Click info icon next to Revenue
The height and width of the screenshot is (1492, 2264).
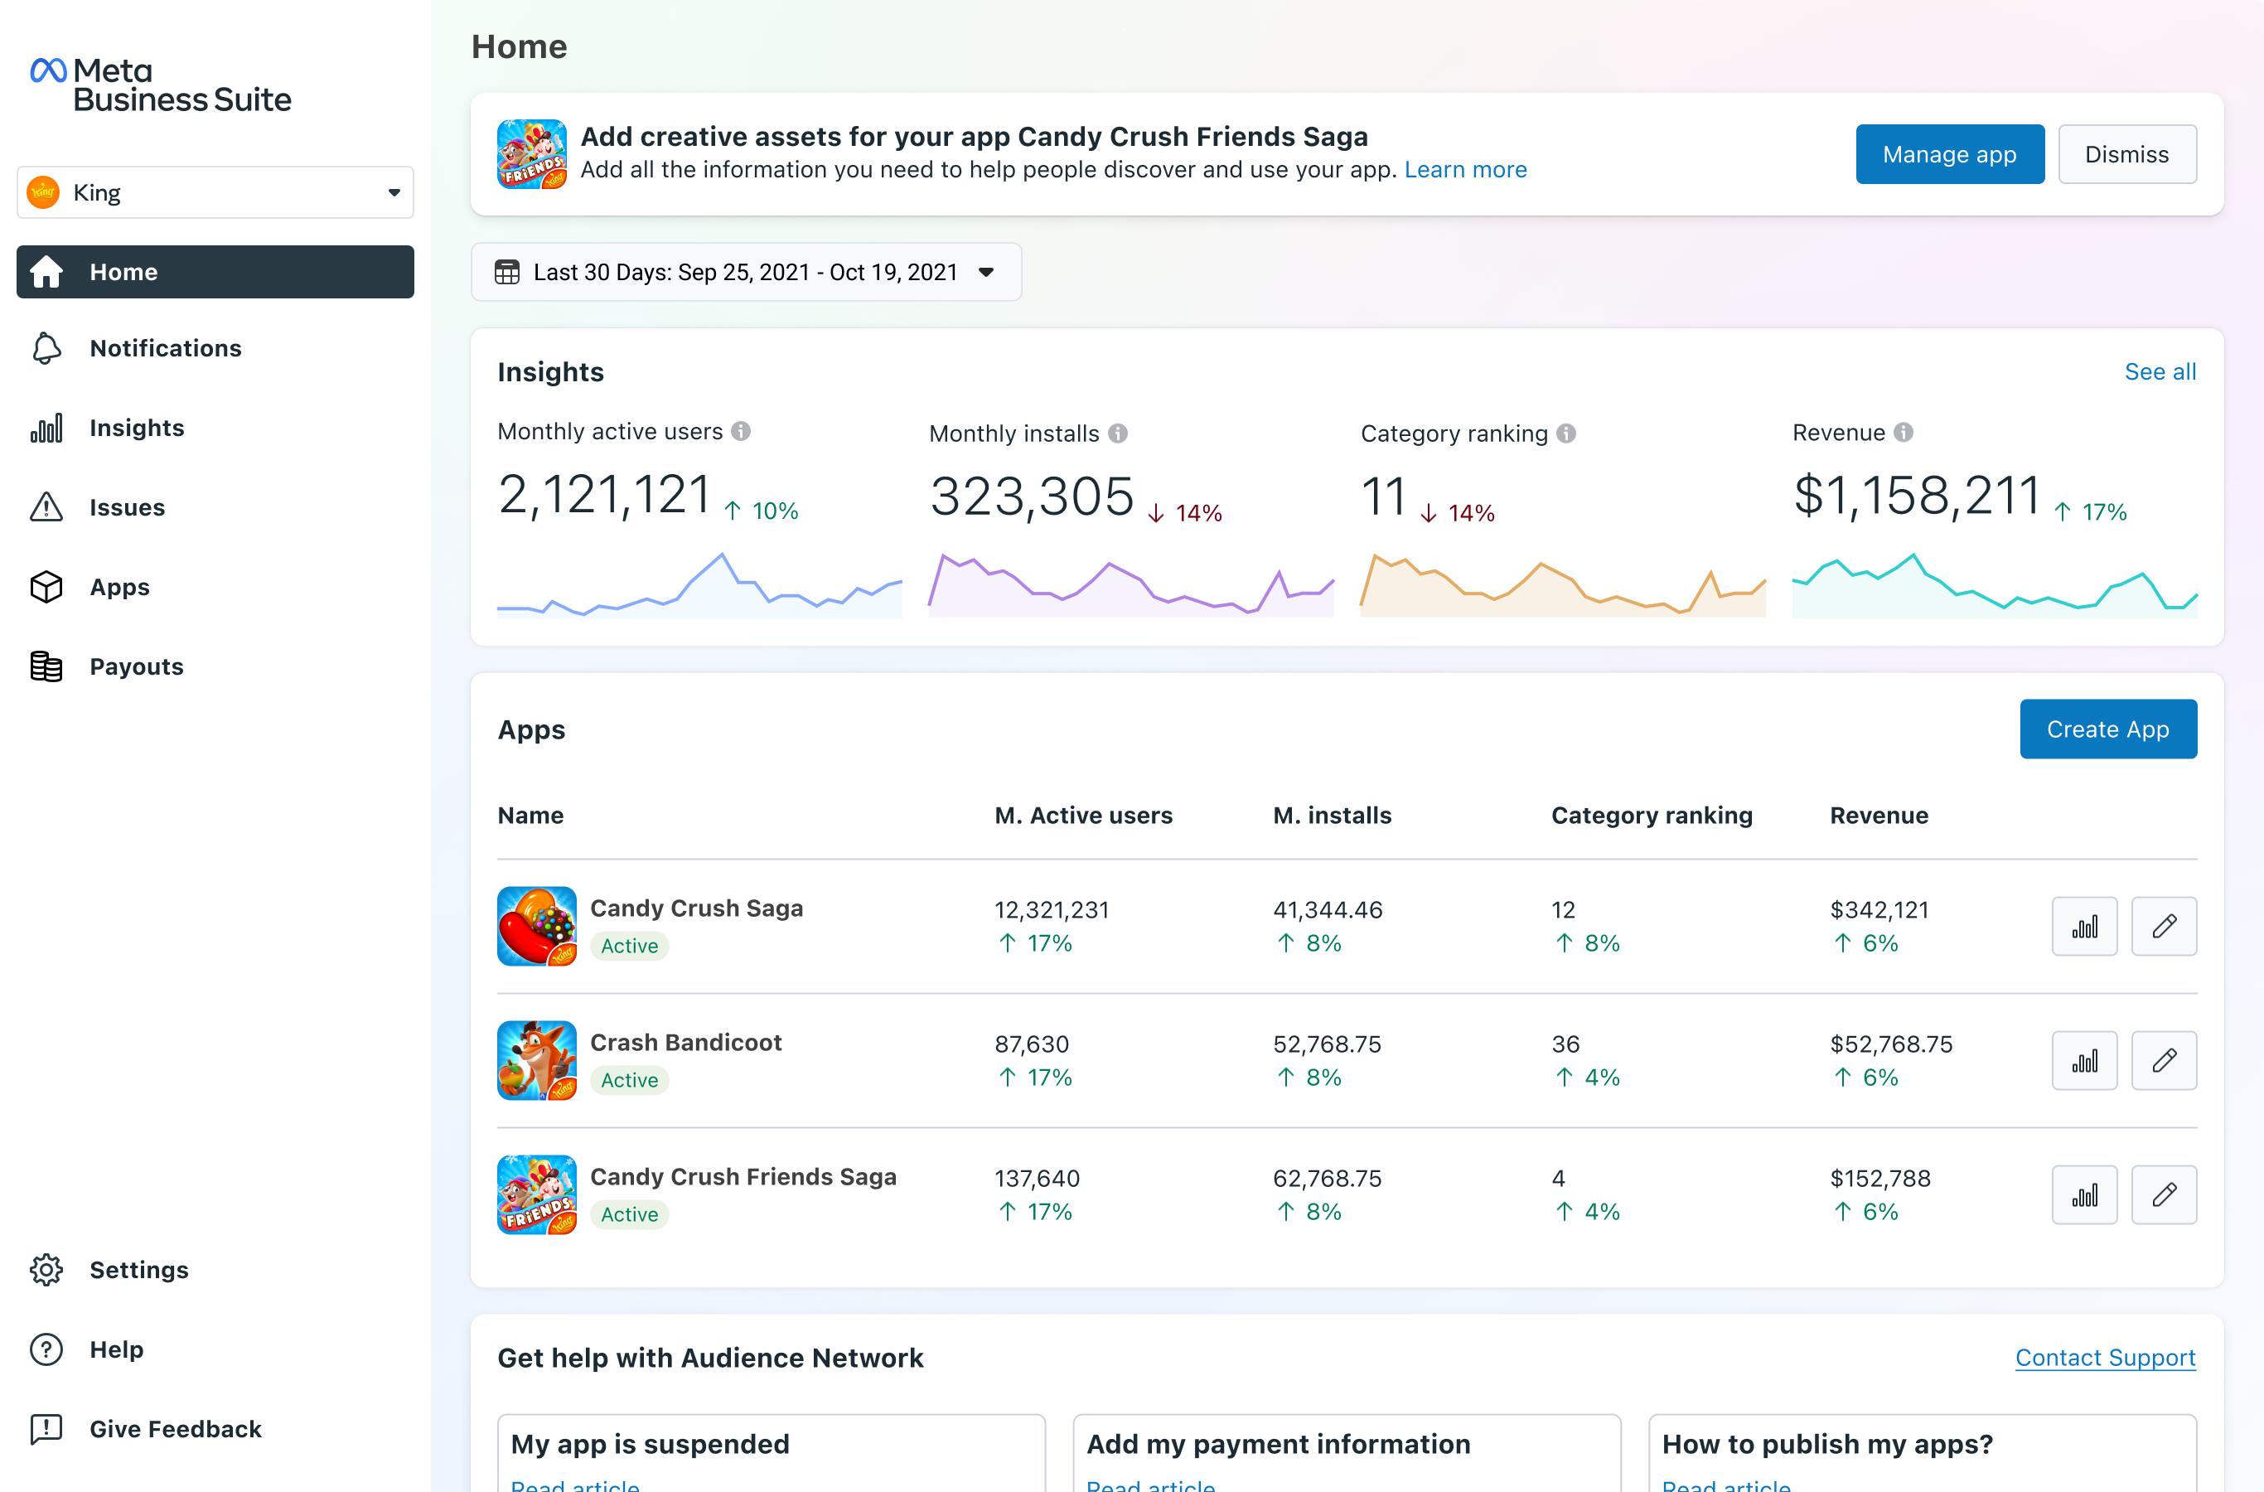(1904, 432)
